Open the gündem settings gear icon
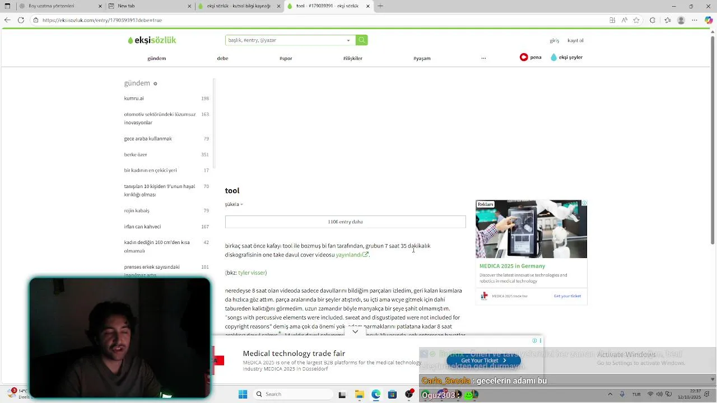The width and height of the screenshot is (717, 403). point(155,84)
